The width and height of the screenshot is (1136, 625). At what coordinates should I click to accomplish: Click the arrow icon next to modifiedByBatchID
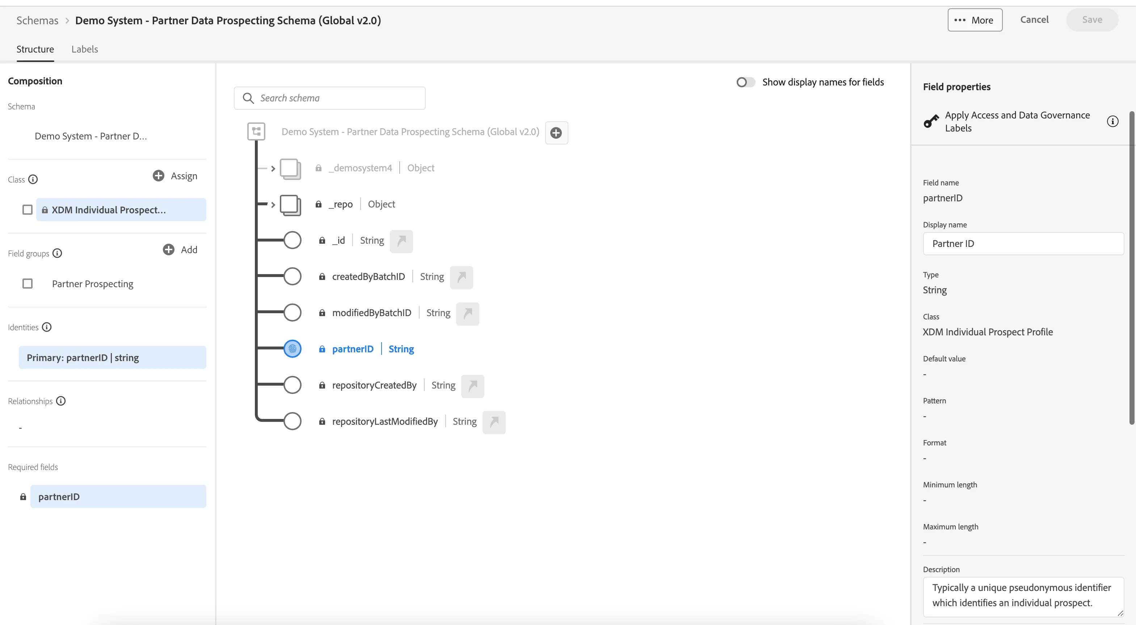pos(467,314)
